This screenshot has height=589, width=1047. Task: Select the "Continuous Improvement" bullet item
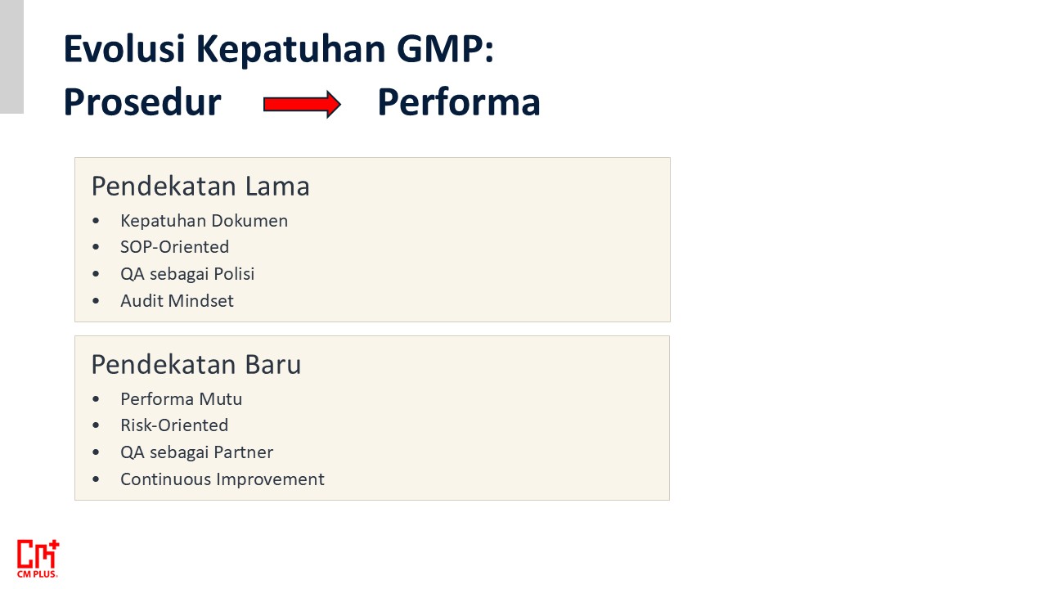click(x=222, y=479)
